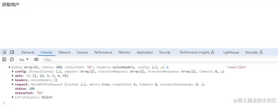The width and height of the screenshot is (278, 105).
Task: Click the status: 200 row
Action: (25, 89)
